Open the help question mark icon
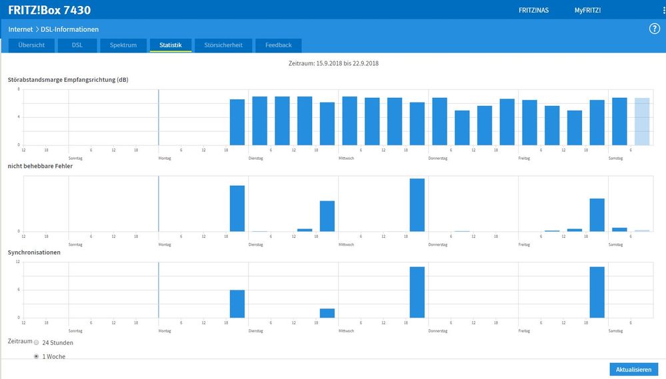Image resolution: width=666 pixels, height=379 pixels. 654,29
